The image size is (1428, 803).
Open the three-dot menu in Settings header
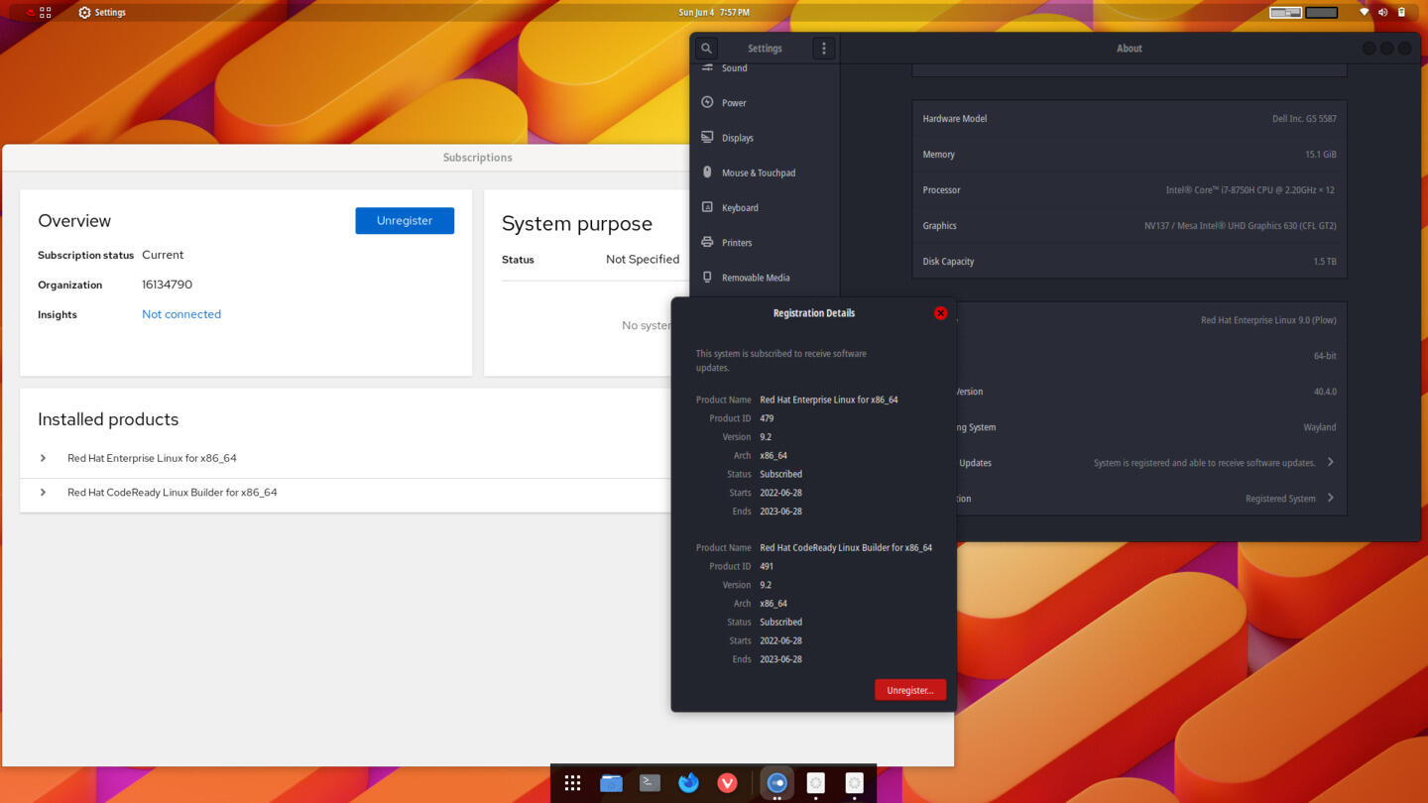(823, 48)
